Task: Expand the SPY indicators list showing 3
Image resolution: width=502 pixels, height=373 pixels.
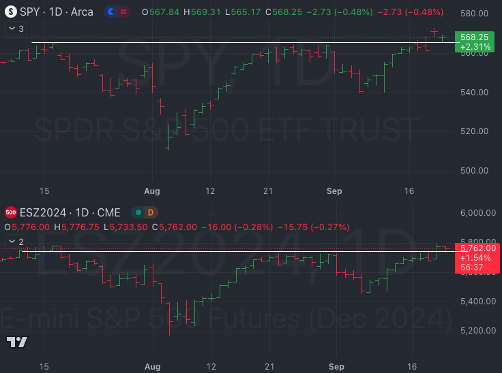Action: 16,29
